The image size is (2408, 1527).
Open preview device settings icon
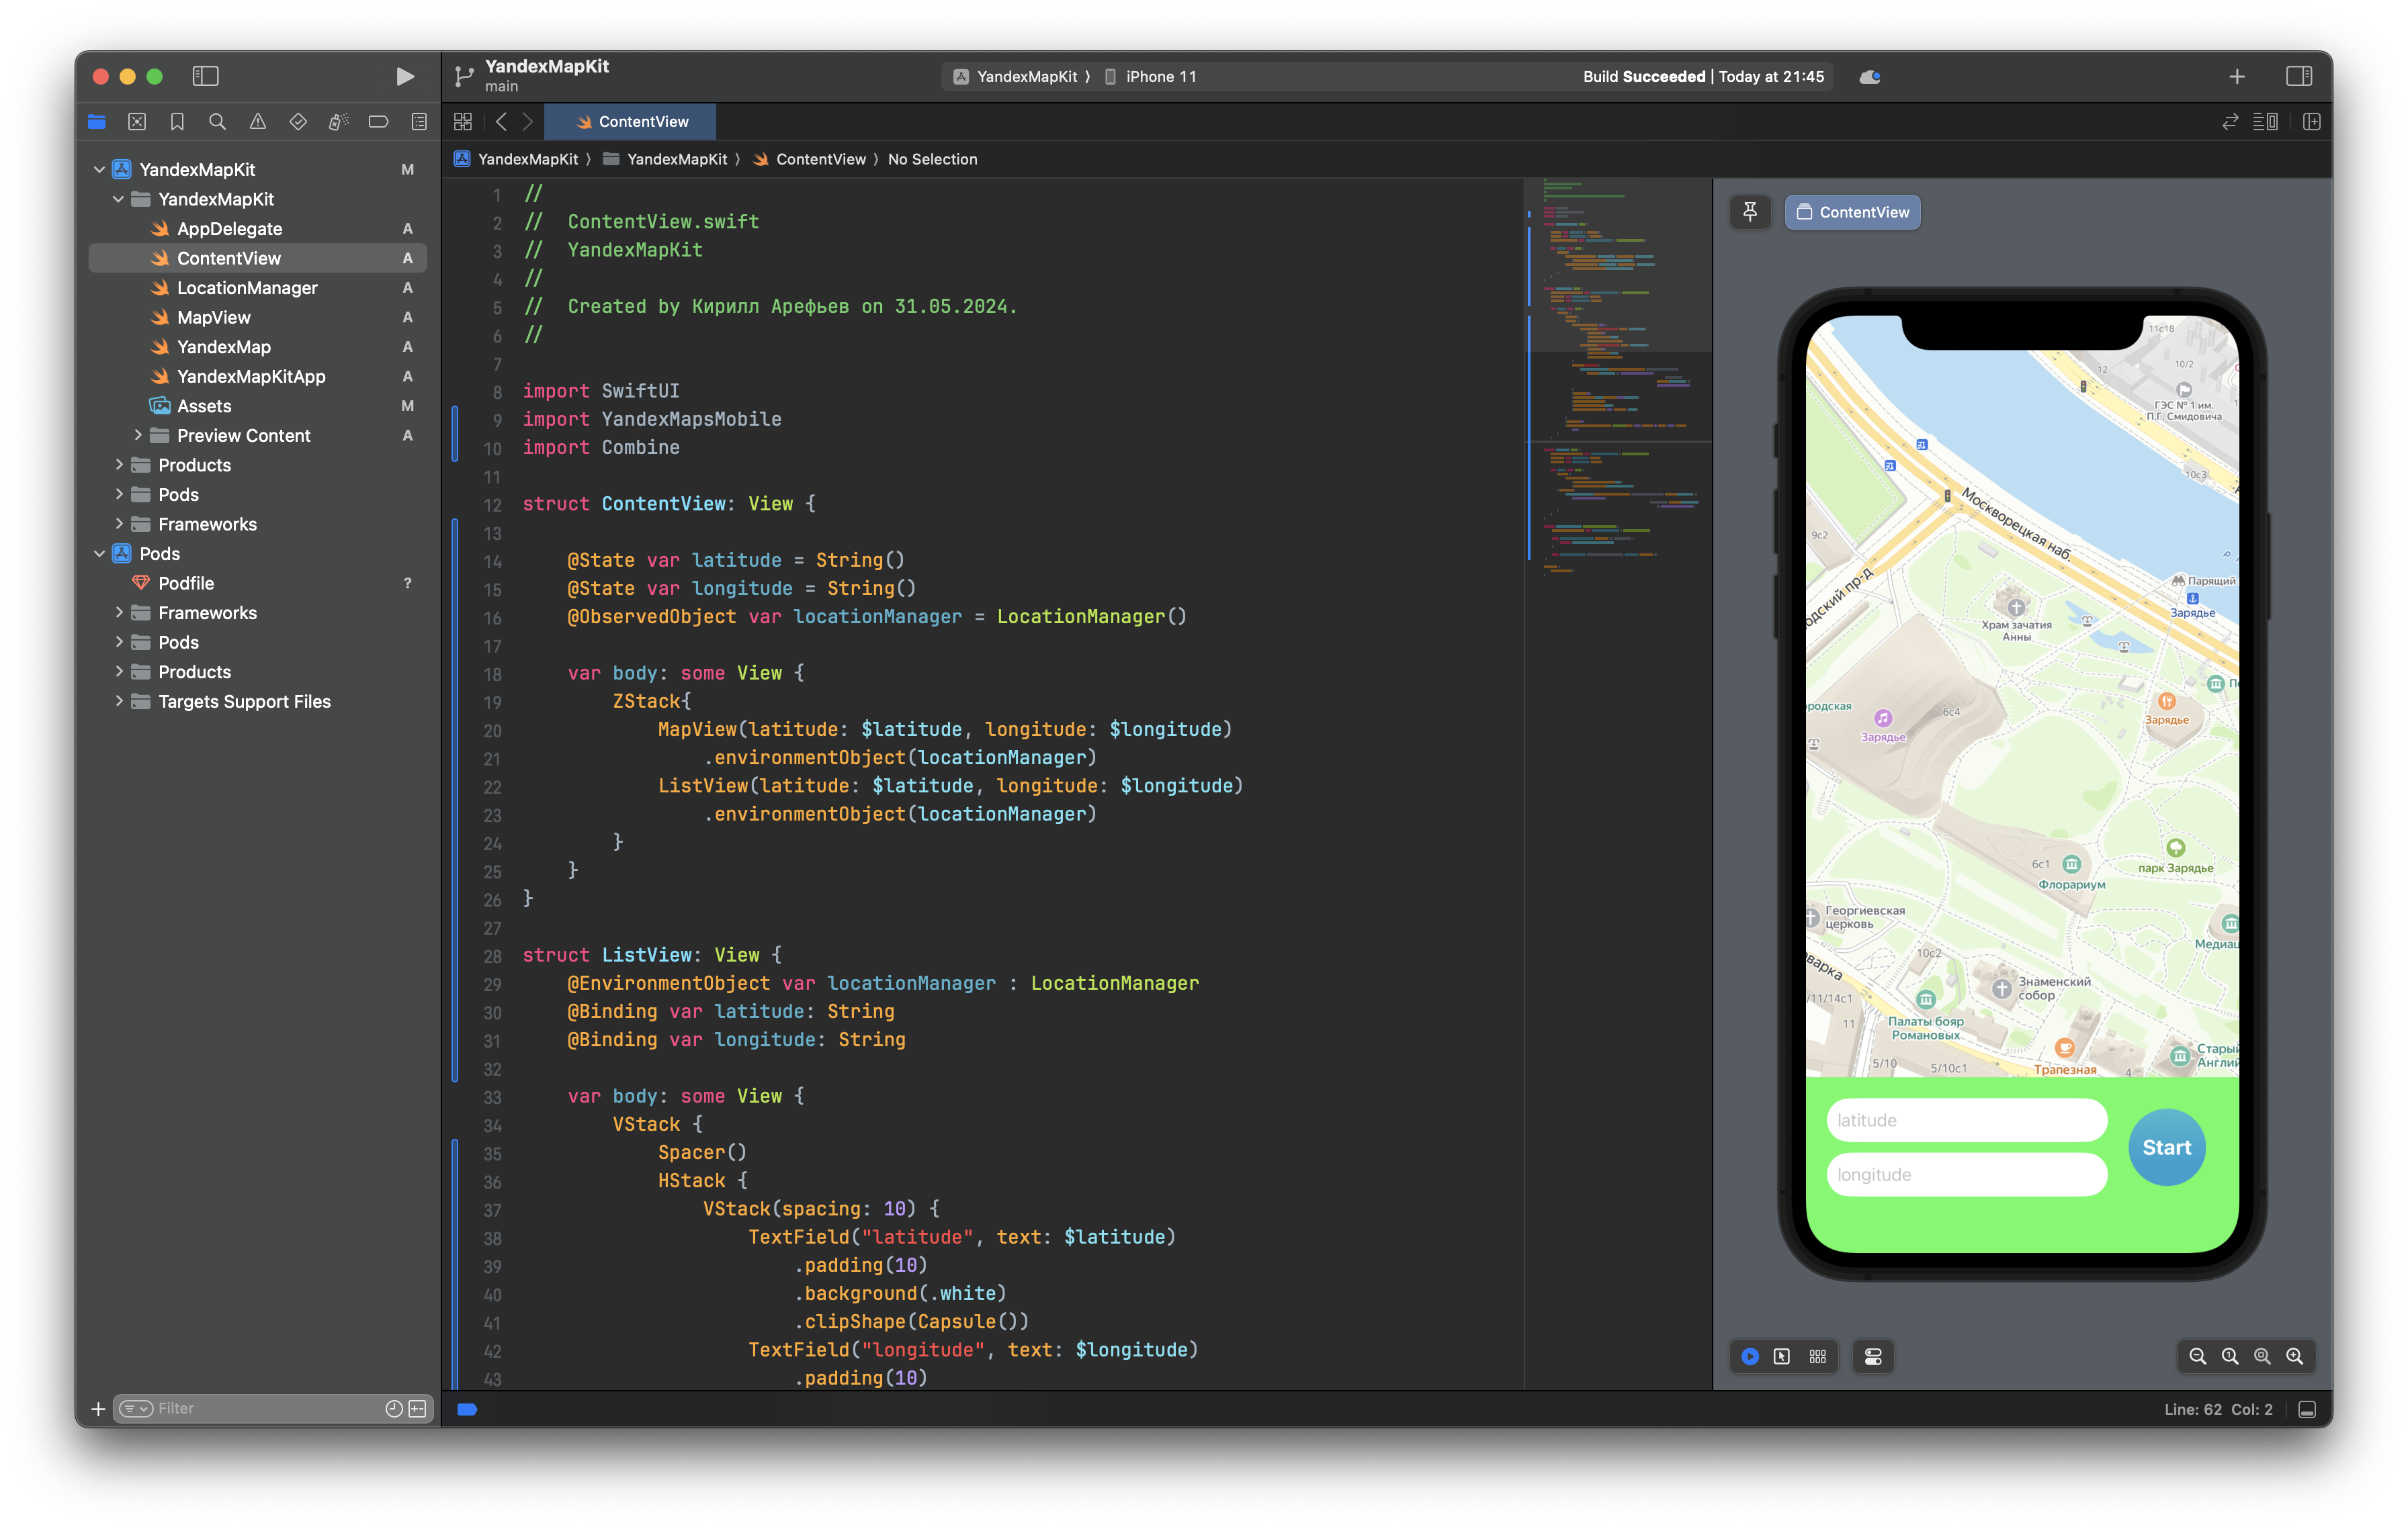coord(1873,1356)
